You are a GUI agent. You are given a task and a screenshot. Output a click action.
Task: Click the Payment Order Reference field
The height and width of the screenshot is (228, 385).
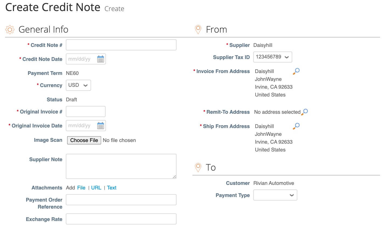click(x=121, y=199)
